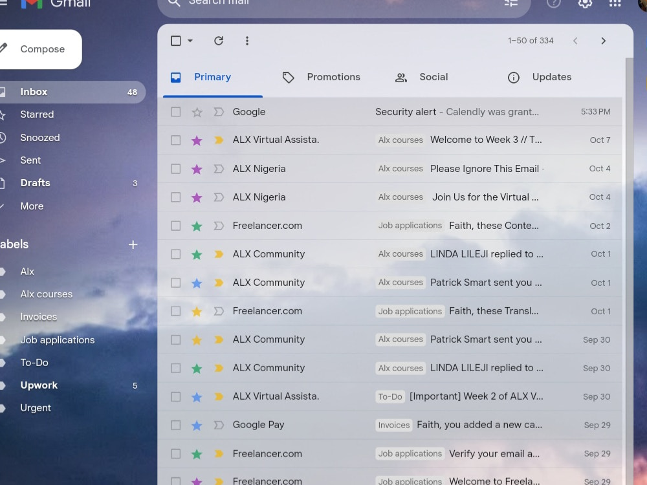
Task: Open the Alx label
Action: [x=27, y=272]
